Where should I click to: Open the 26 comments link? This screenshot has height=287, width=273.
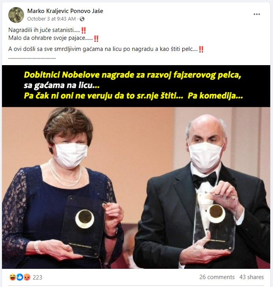217,277
